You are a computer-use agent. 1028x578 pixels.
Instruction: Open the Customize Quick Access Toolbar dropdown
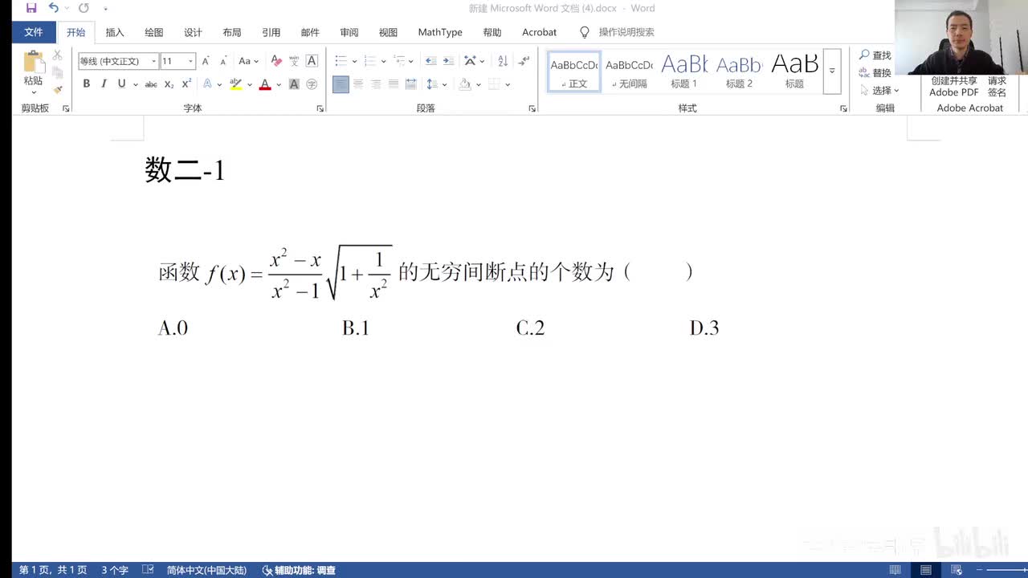[x=105, y=9]
